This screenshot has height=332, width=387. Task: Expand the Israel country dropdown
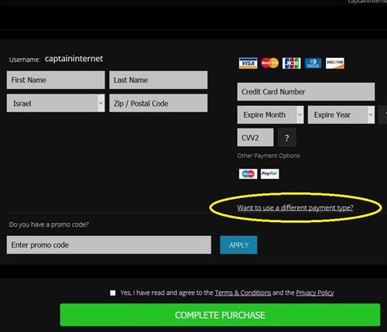[x=56, y=103]
